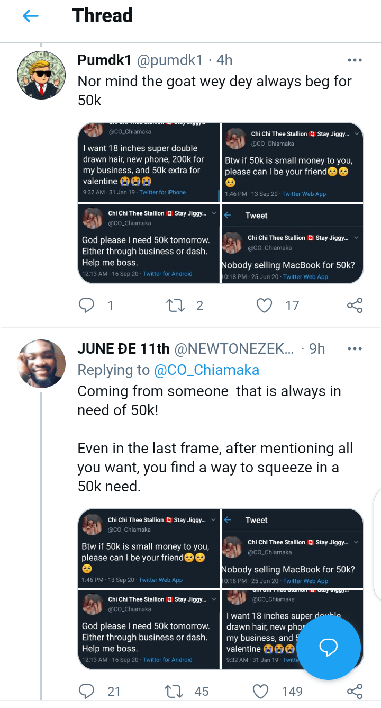Reply to JUNE ĐE 11th's tweet
The image size is (381, 708).
(x=86, y=691)
